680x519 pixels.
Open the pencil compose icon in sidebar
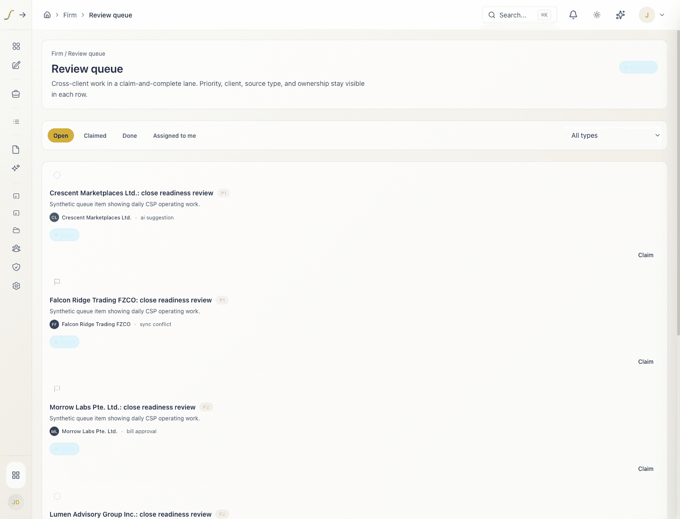[x=16, y=65]
